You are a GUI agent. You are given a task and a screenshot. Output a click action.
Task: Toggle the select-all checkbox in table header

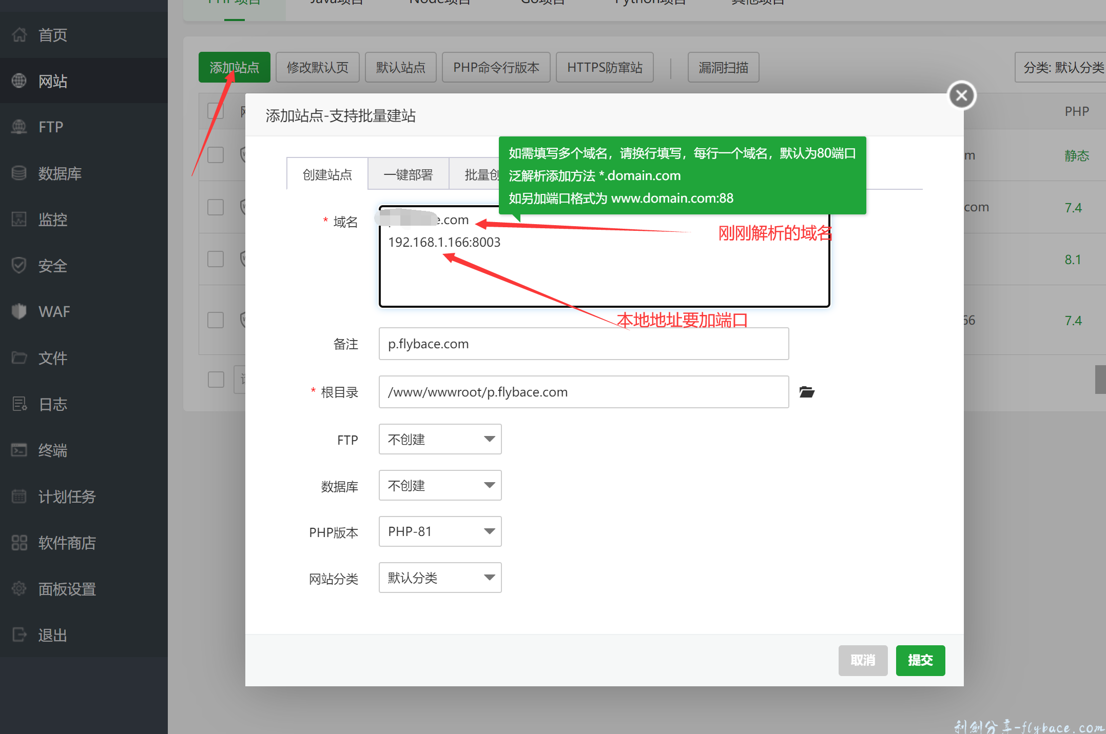click(216, 111)
